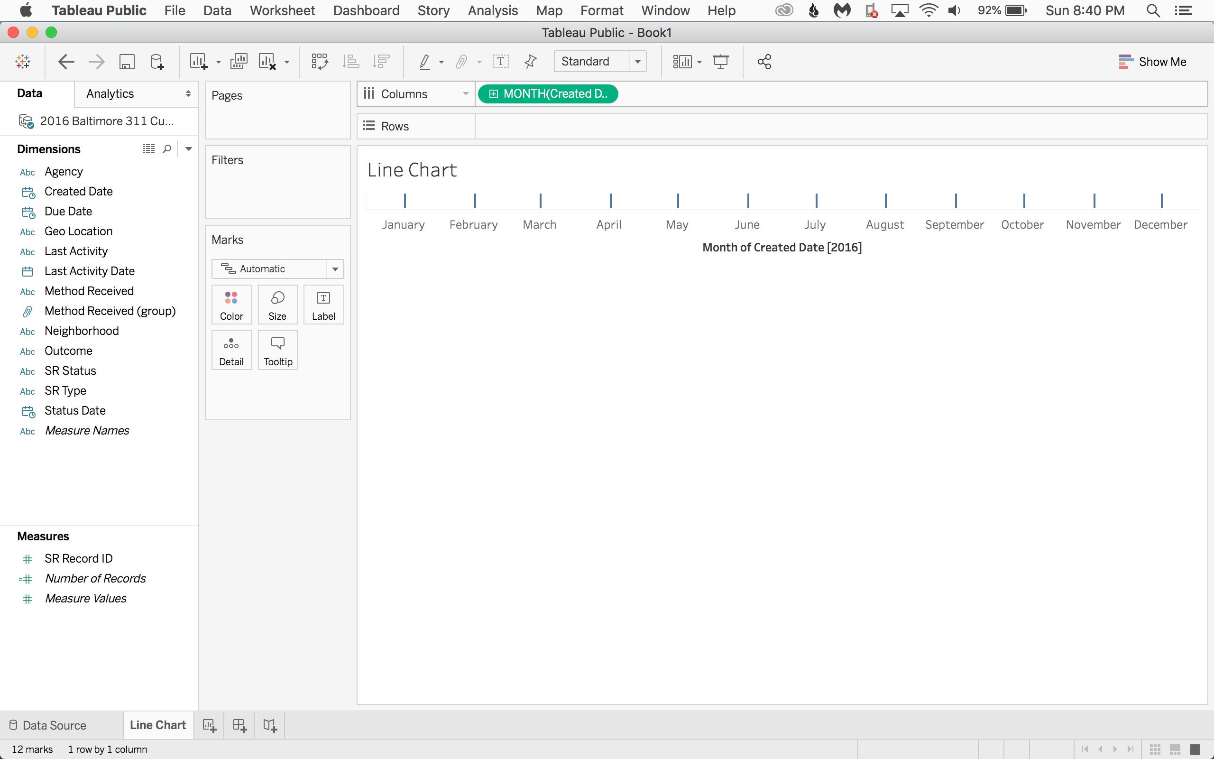Click the Wi-Fi status icon
This screenshot has height=759, width=1214.
[x=929, y=10]
